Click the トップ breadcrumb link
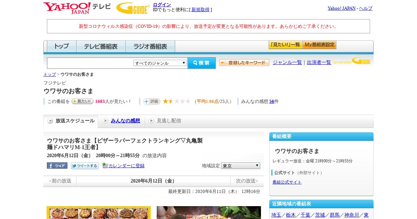Image resolution: width=417 pixels, height=219 pixels. (50, 74)
